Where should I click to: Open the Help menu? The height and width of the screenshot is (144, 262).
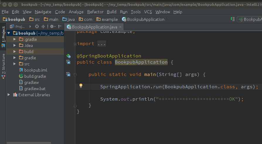178,12
